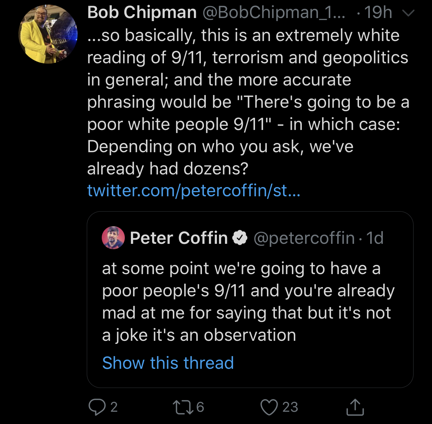Click the @BobChipman_1 handle

(x=273, y=12)
